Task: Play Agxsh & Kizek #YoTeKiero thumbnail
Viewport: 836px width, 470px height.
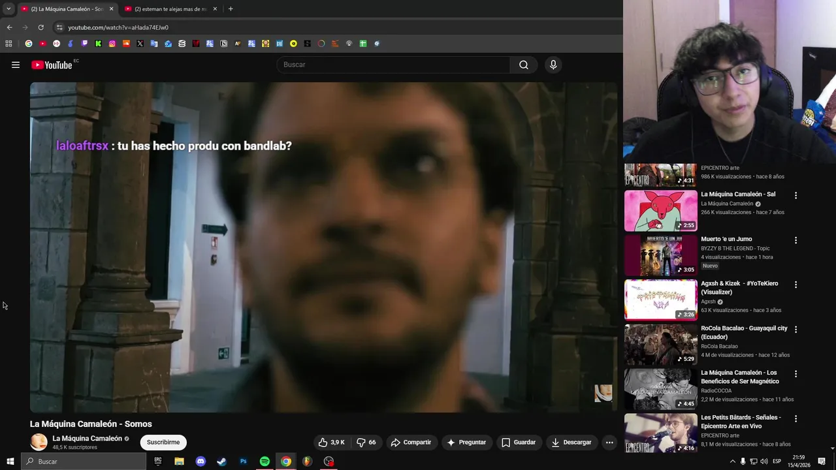Action: pyautogui.click(x=661, y=300)
